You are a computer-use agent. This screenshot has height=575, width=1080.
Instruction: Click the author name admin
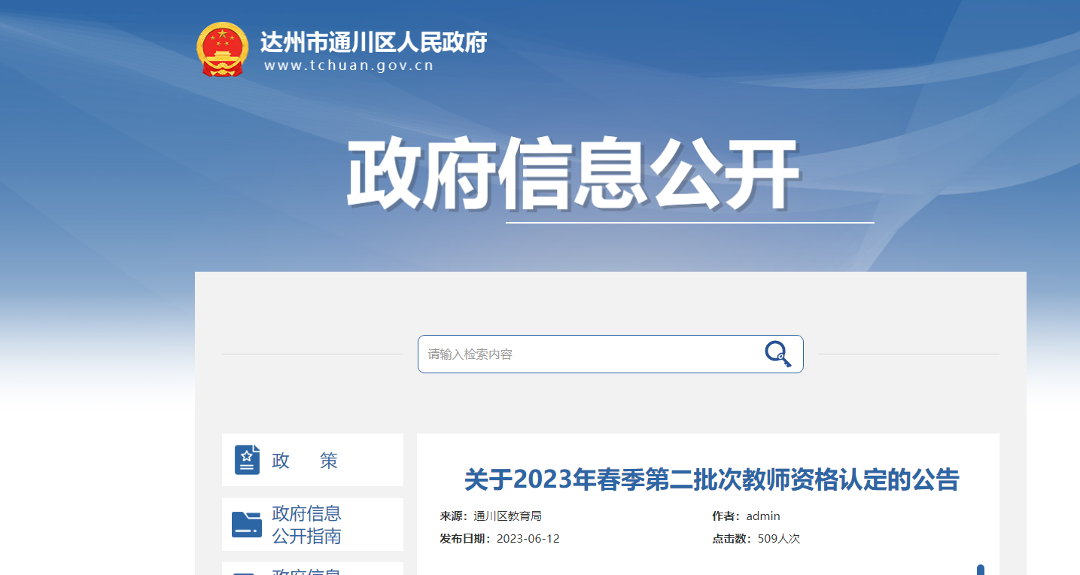coord(763,516)
